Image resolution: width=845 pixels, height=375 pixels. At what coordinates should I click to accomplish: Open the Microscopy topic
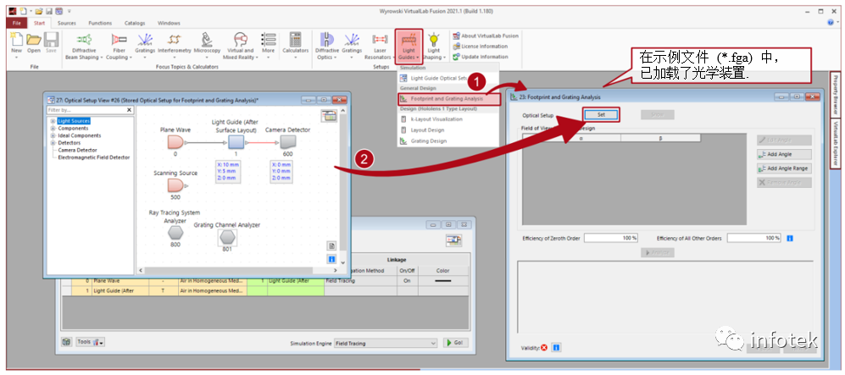(207, 46)
